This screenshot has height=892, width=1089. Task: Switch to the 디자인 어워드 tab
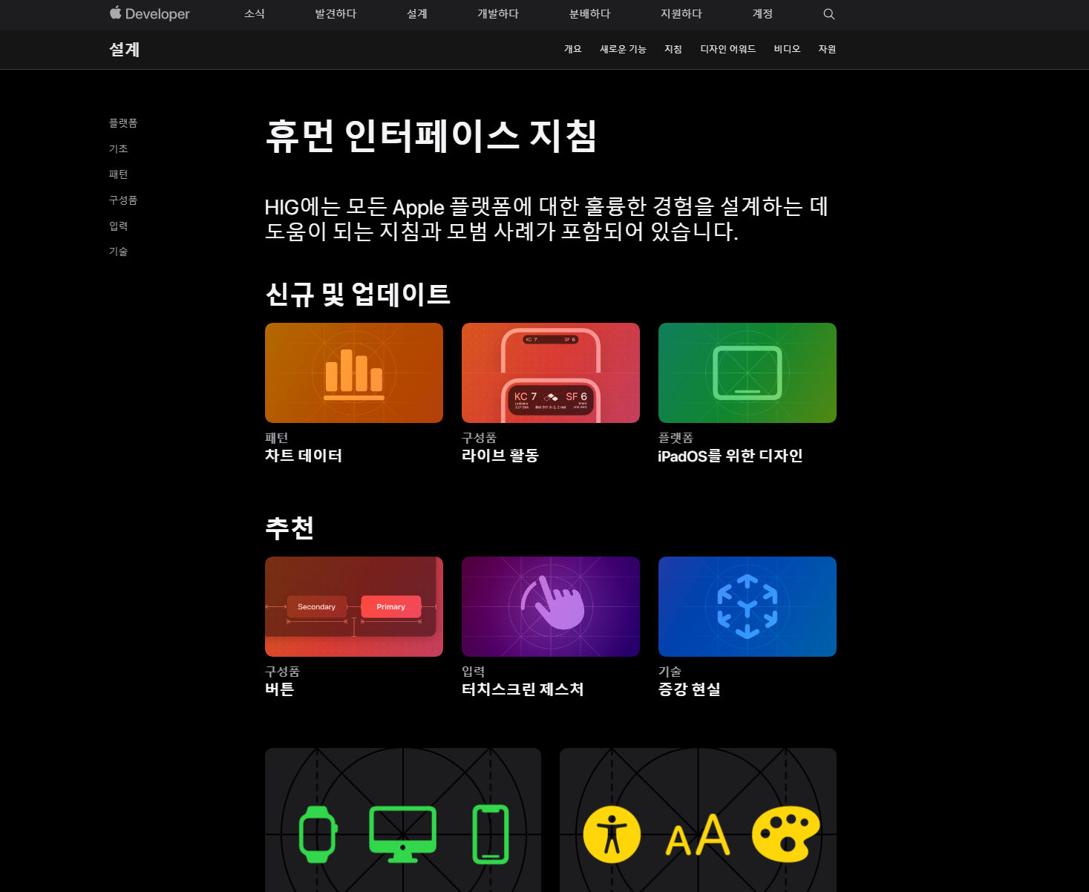click(728, 49)
